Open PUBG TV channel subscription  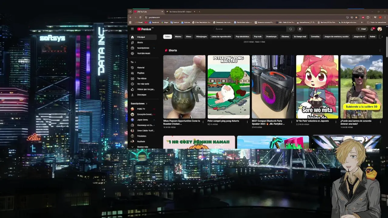(143, 109)
